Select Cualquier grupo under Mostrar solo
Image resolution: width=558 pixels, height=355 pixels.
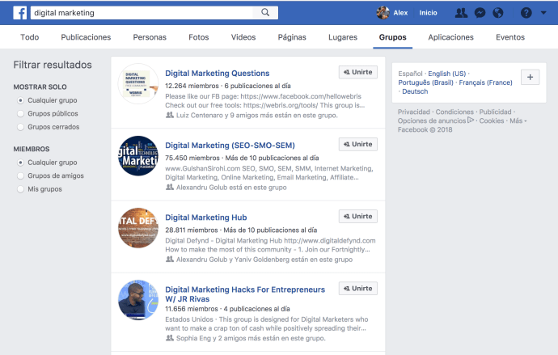click(x=21, y=100)
